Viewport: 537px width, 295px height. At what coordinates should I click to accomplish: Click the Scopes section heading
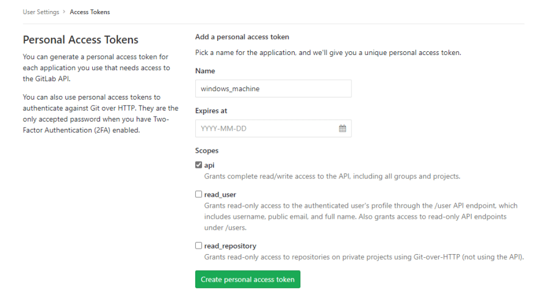tap(207, 151)
